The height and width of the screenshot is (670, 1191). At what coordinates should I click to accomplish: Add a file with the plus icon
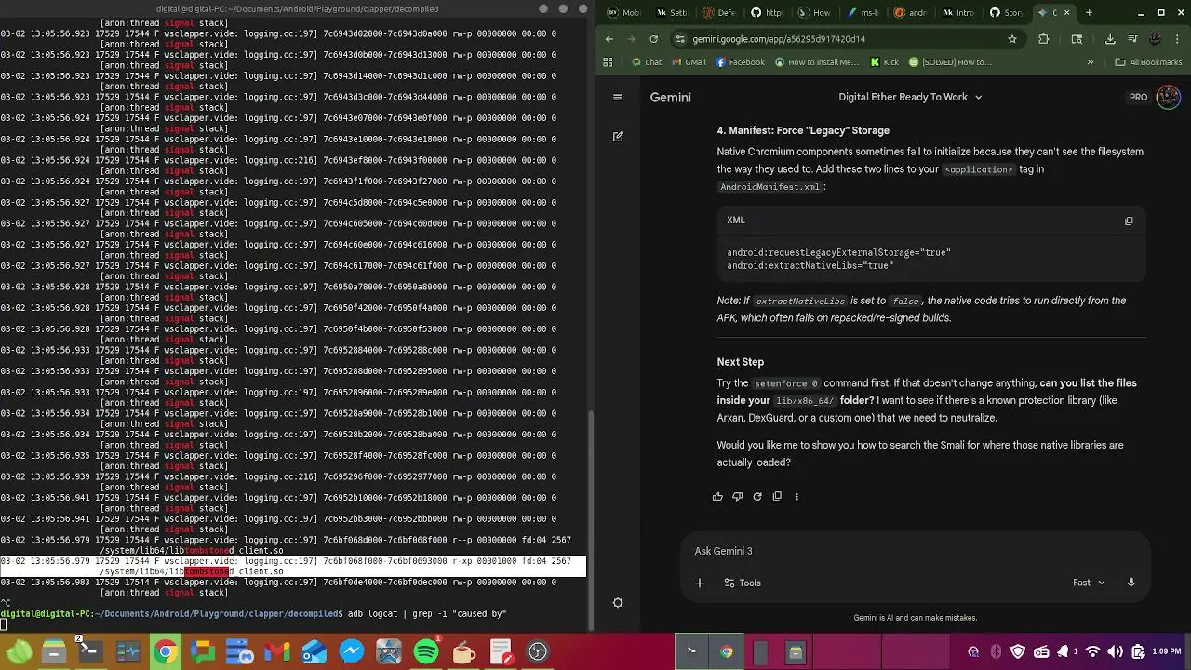pyautogui.click(x=700, y=583)
